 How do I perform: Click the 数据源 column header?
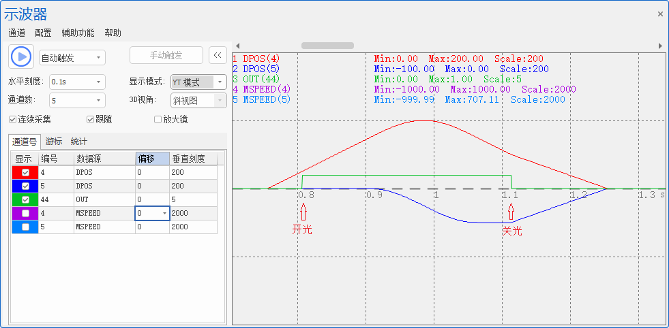[x=104, y=159]
